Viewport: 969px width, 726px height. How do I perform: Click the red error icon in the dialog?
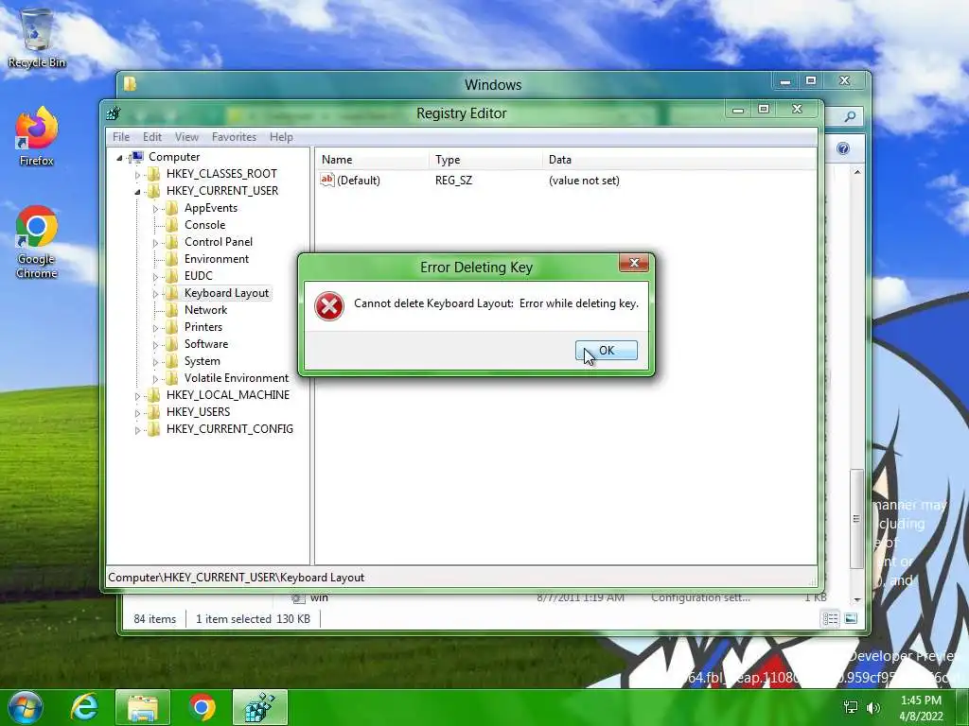(x=328, y=306)
